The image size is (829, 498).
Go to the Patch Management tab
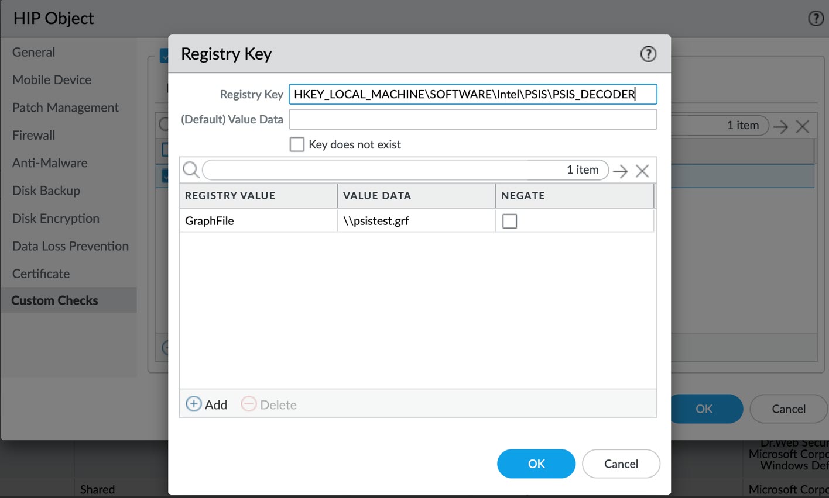coord(66,108)
